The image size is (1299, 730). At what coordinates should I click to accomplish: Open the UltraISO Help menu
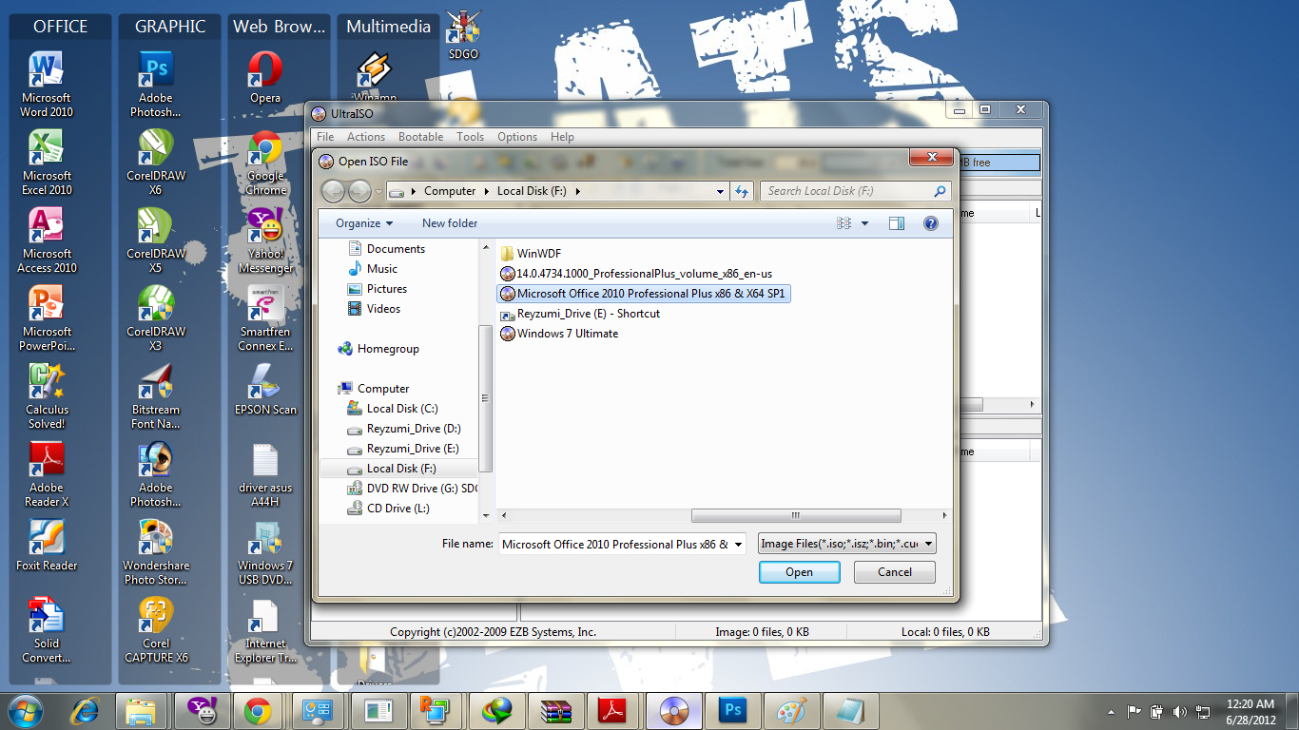pyautogui.click(x=562, y=137)
